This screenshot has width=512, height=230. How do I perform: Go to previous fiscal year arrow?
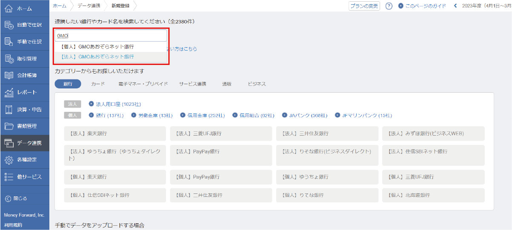[455, 6]
